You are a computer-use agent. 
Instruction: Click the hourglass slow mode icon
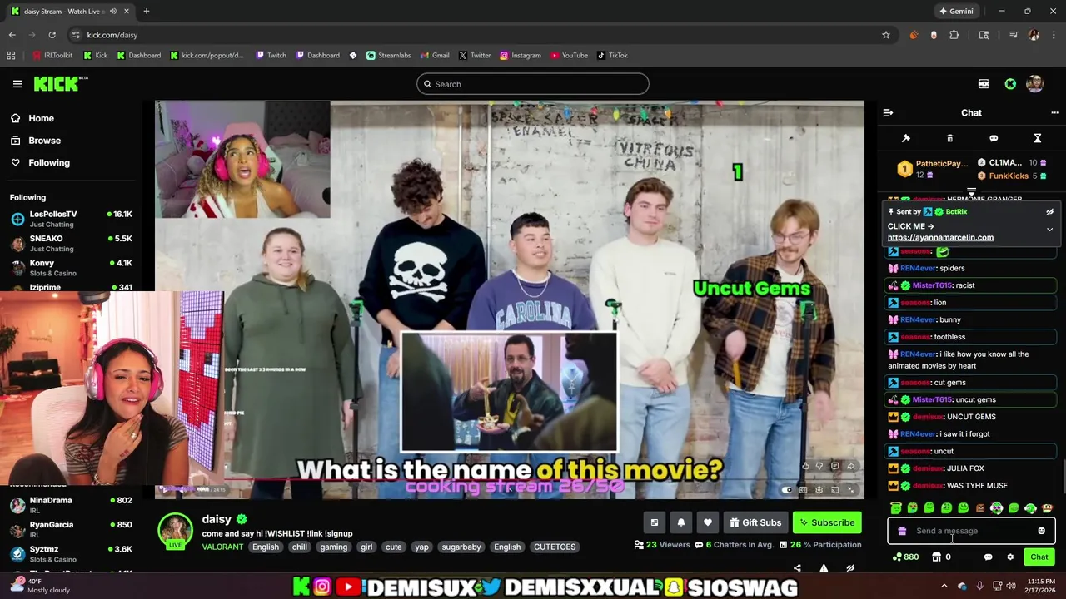point(1038,138)
